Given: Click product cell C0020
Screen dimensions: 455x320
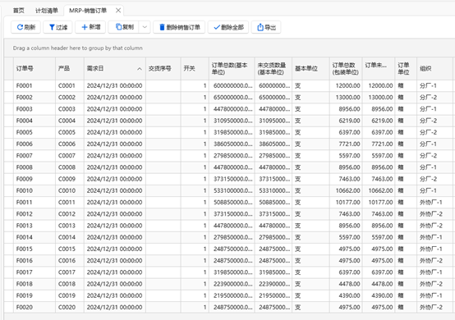Looking at the screenshot, I should [70, 307].
